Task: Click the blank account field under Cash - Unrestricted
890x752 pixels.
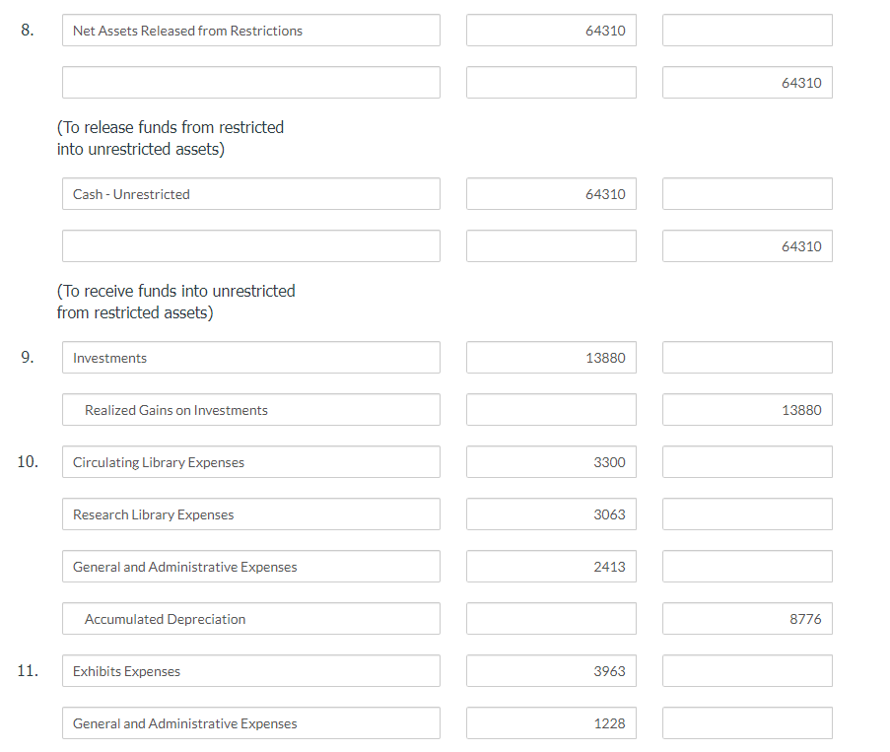Action: pyautogui.click(x=249, y=245)
